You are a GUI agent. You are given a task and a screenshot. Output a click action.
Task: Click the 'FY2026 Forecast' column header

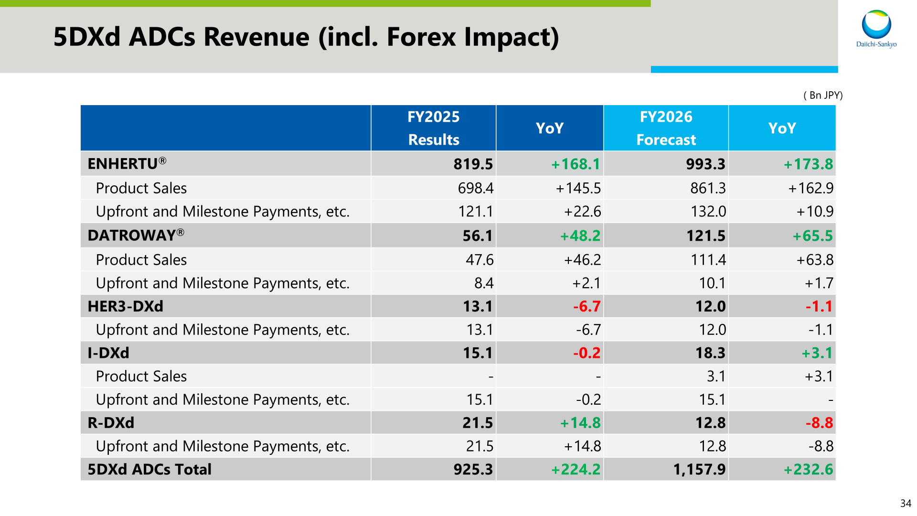tap(666, 128)
